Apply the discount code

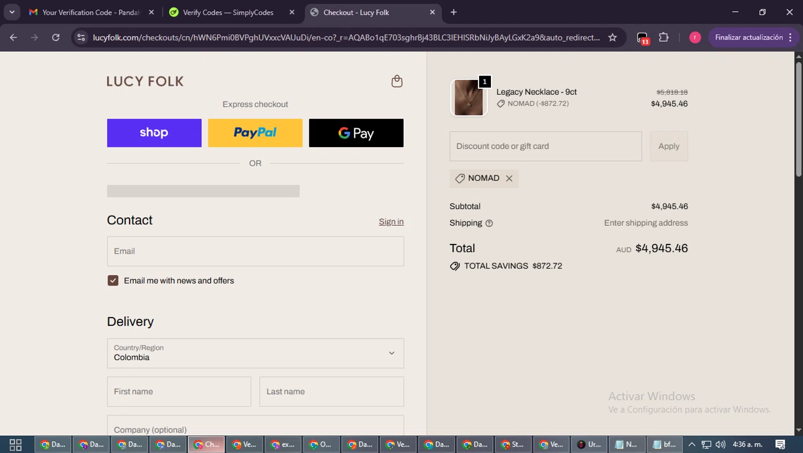tap(669, 147)
